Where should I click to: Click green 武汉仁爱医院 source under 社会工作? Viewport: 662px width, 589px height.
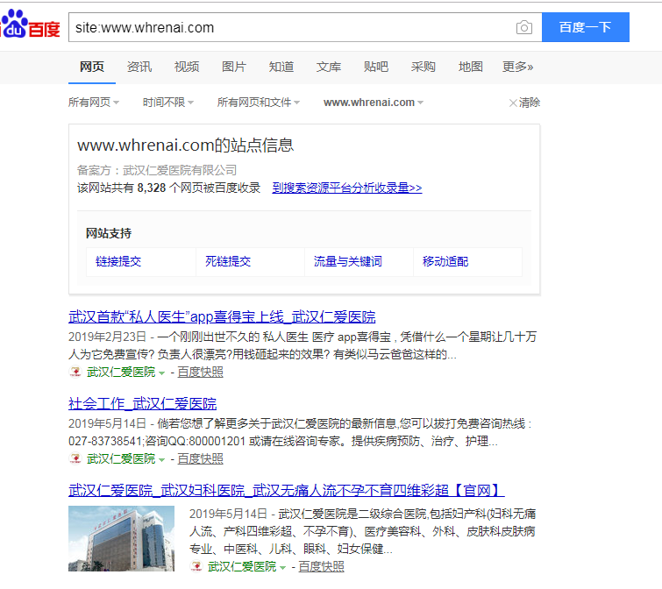[121, 458]
